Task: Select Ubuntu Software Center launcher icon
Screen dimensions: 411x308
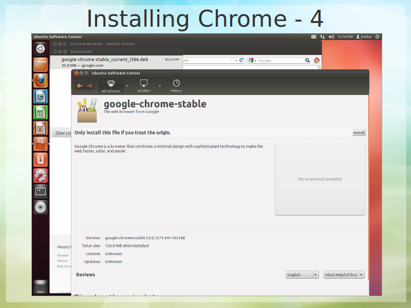Action: click(41, 144)
